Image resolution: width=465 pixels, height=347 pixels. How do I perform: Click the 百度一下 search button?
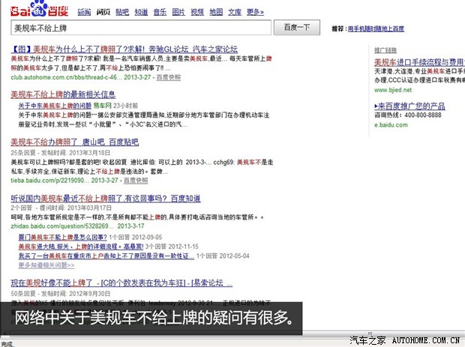tap(297, 28)
